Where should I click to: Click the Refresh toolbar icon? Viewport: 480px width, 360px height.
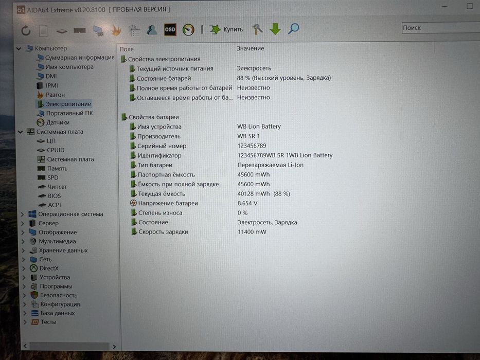(26, 30)
